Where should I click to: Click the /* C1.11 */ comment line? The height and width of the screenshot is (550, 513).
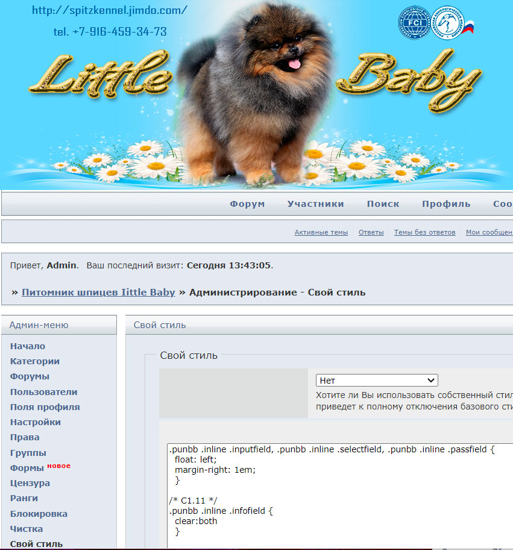click(x=194, y=501)
